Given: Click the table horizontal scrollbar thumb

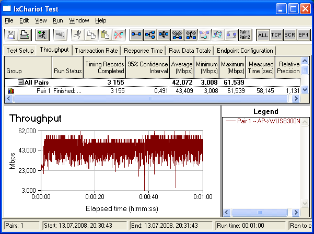Looking at the screenshot, I should [151, 98].
